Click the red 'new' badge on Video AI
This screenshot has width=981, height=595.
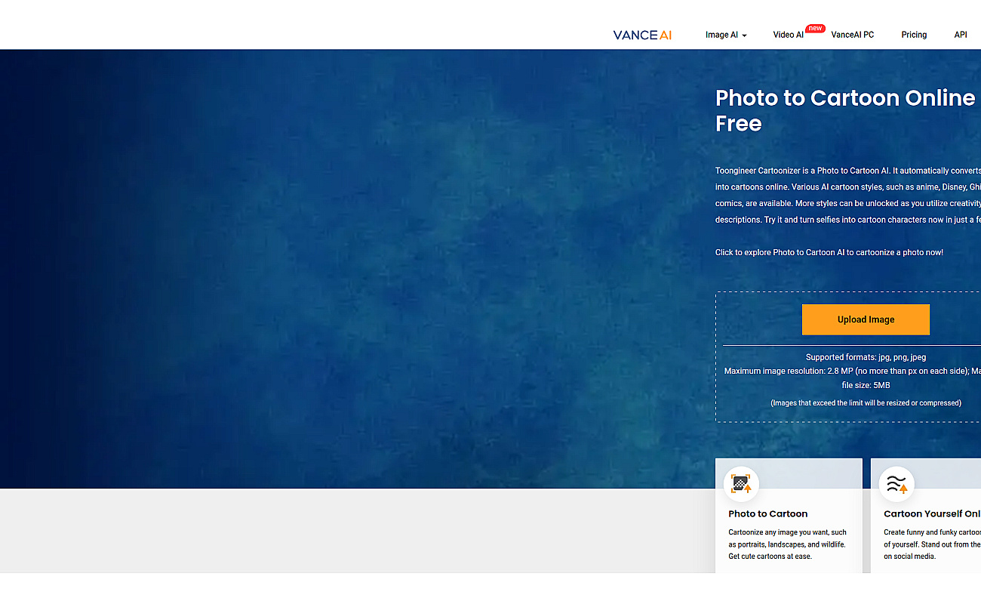pyautogui.click(x=815, y=28)
